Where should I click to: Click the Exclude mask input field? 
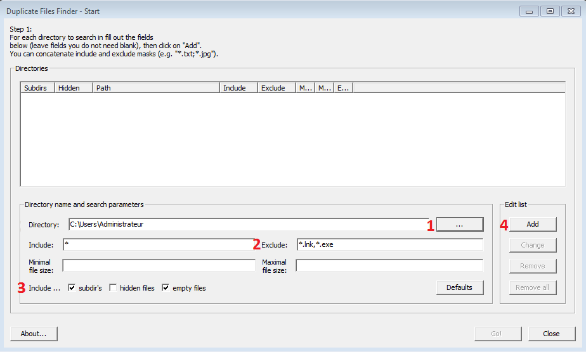pyautogui.click(x=389, y=245)
